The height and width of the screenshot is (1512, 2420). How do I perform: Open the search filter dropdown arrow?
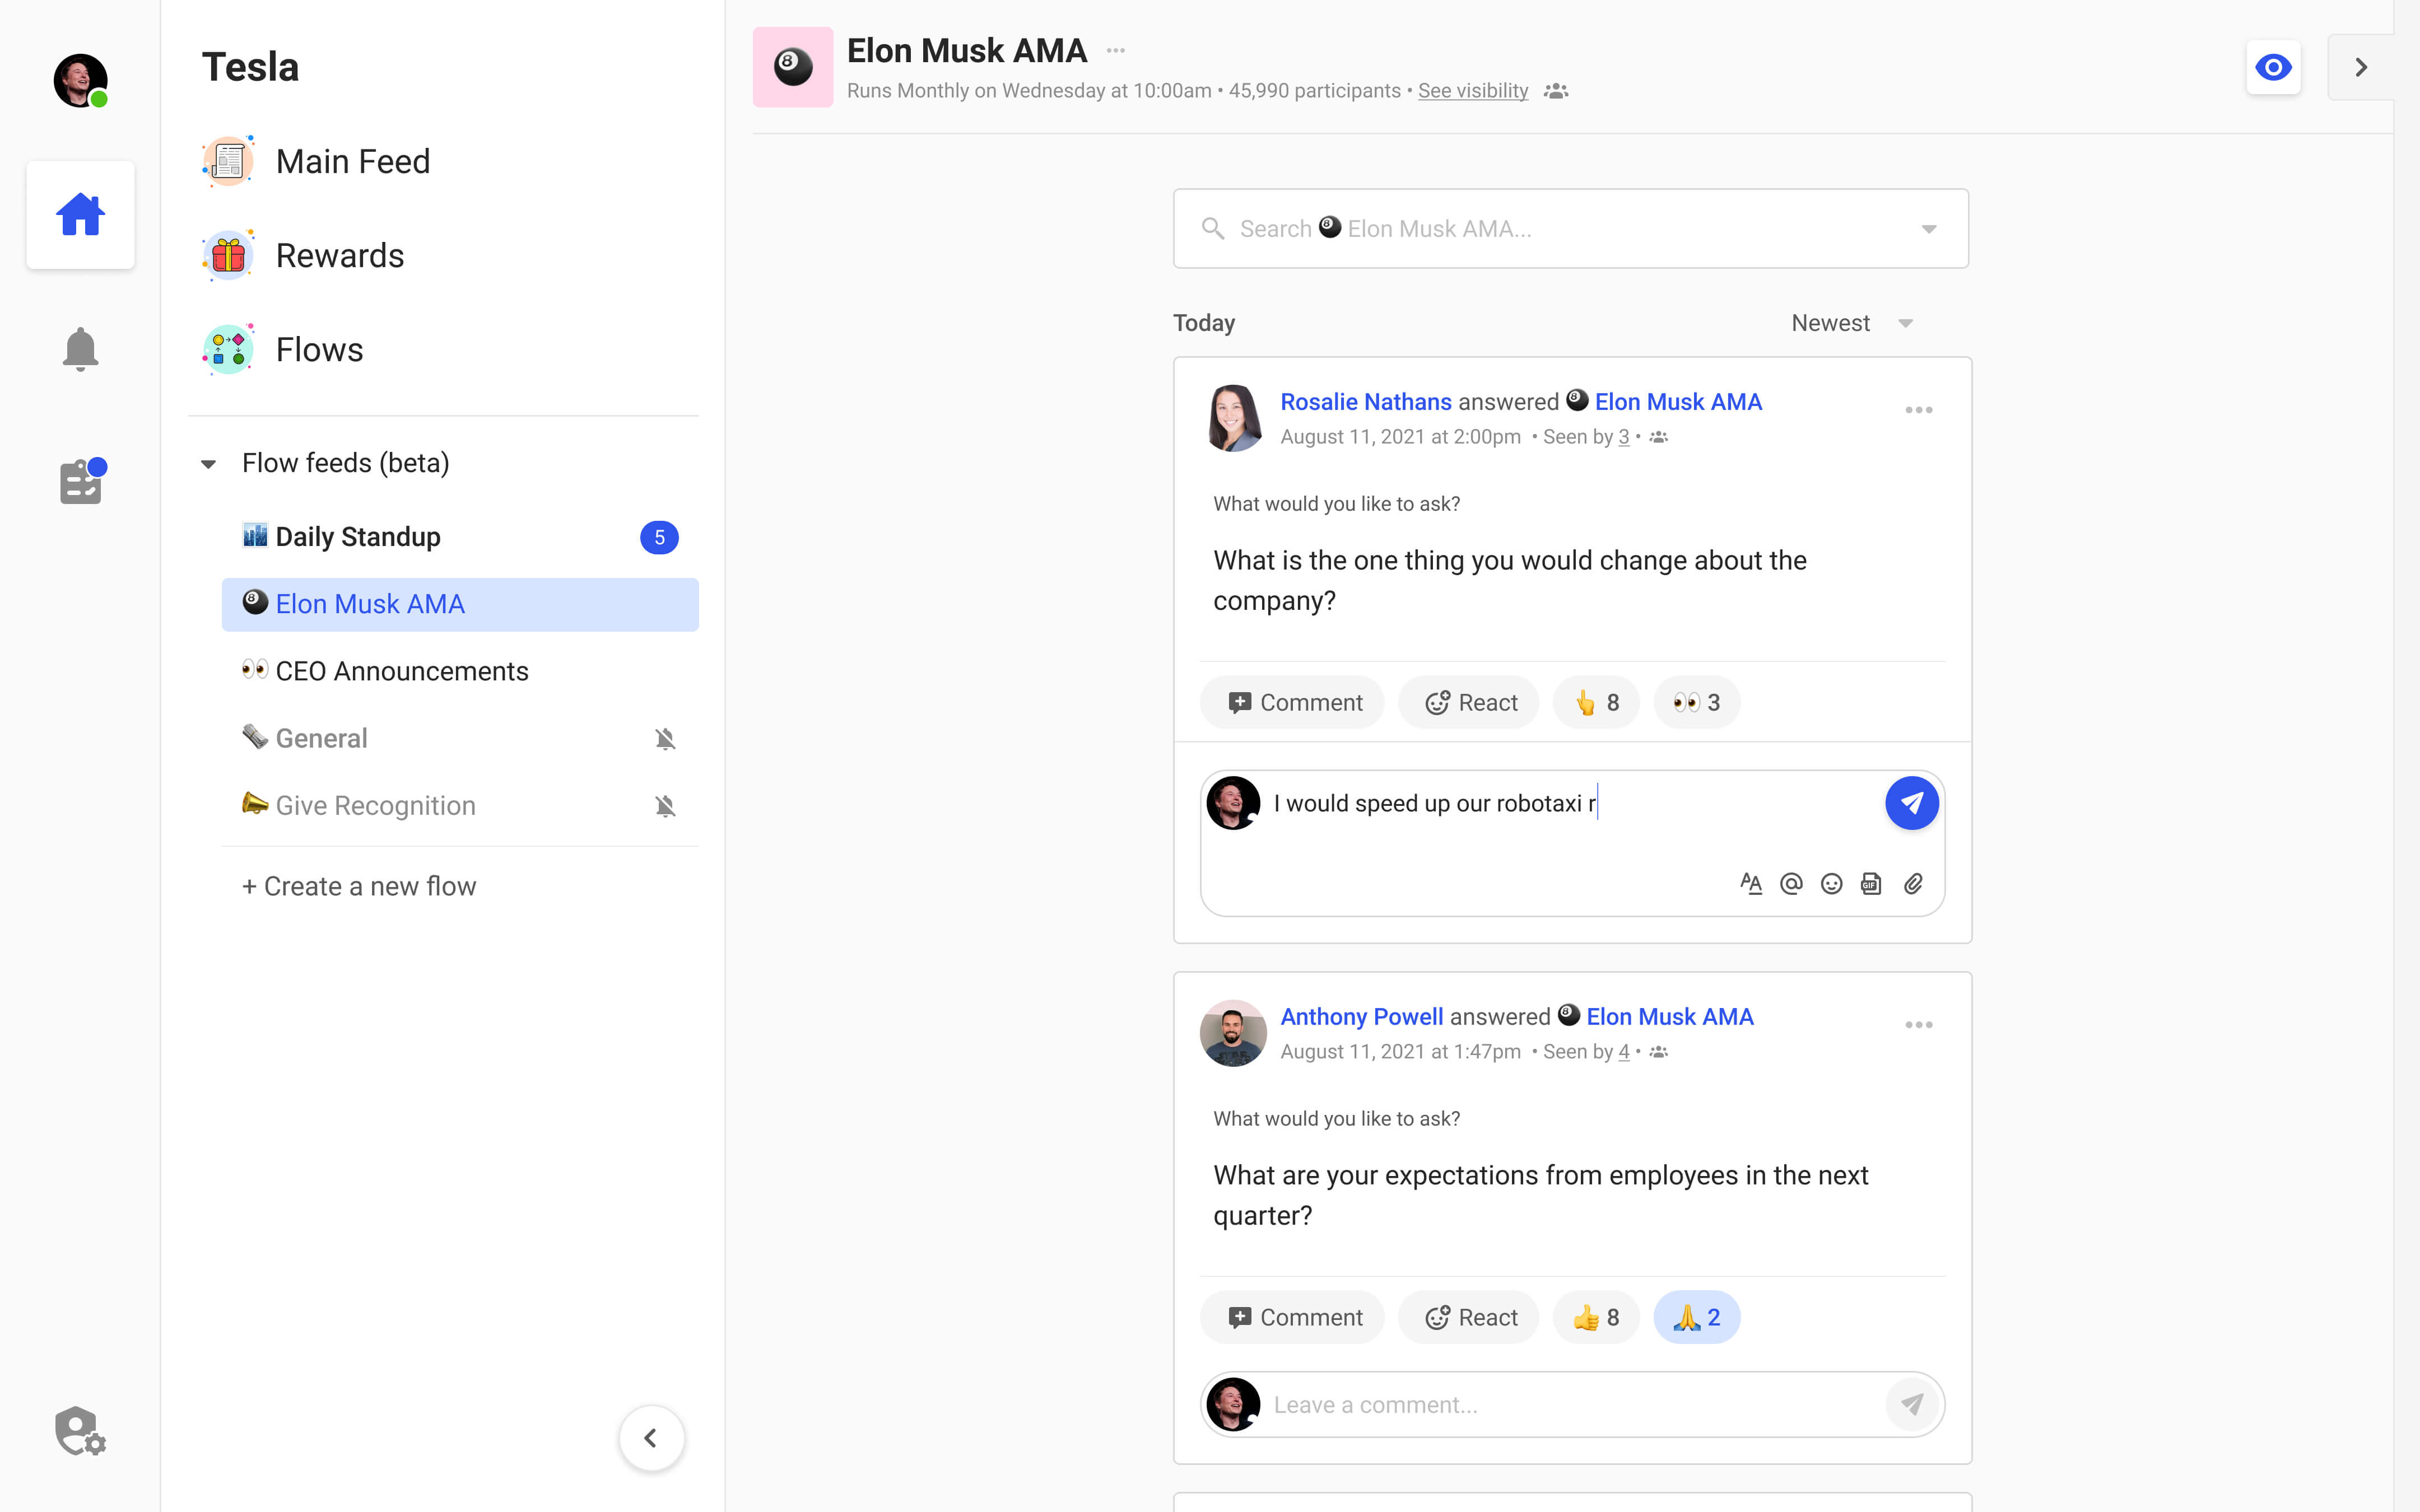point(1929,229)
